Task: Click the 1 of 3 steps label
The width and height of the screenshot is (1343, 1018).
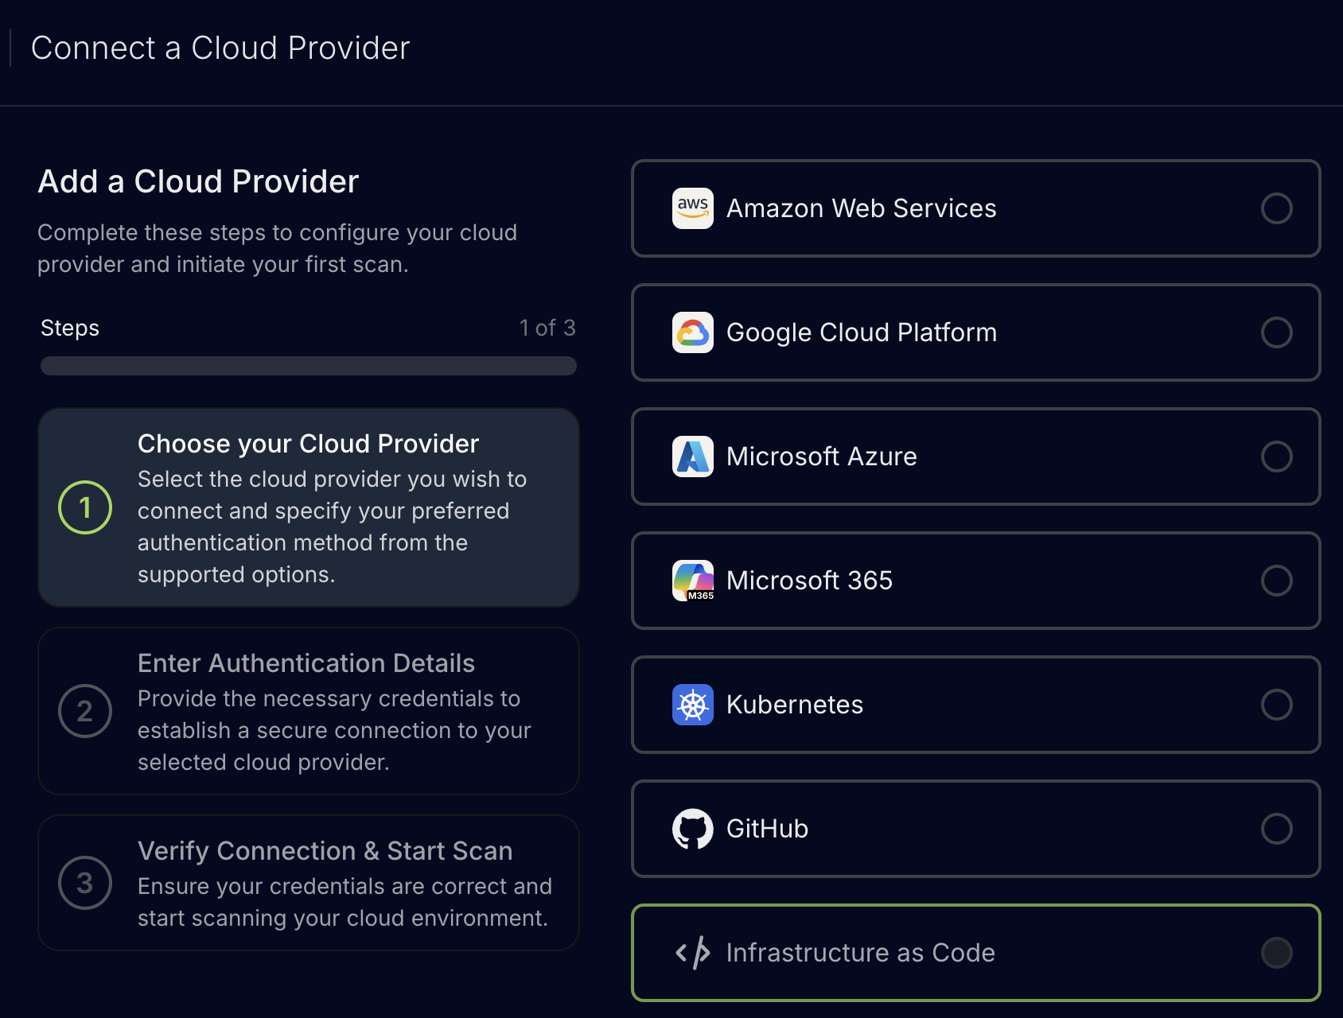Action: (x=547, y=327)
